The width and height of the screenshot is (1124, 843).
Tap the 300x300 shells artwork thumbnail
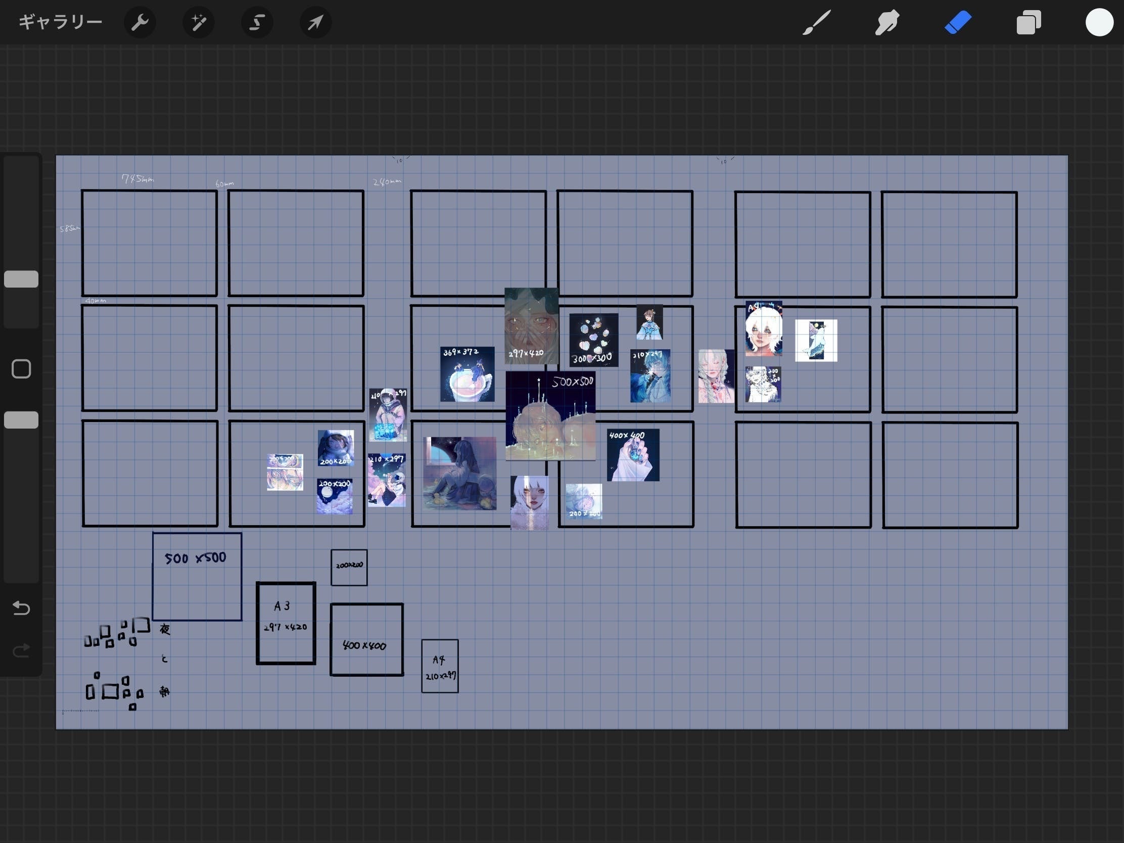[593, 340]
